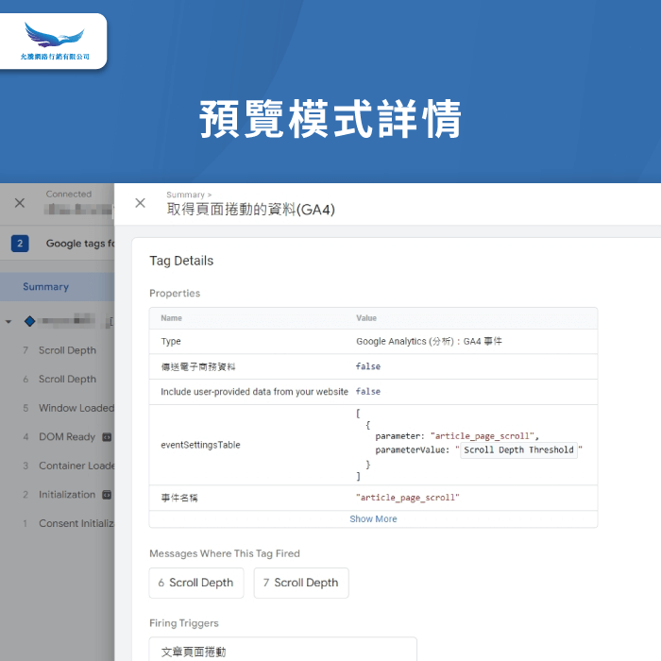661x661 pixels.
Task: Expand properties with Show More
Action: click(373, 518)
